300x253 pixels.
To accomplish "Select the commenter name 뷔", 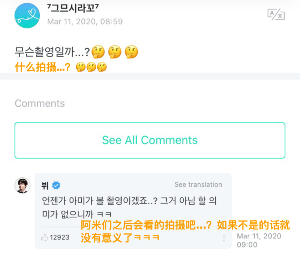I will [45, 185].
